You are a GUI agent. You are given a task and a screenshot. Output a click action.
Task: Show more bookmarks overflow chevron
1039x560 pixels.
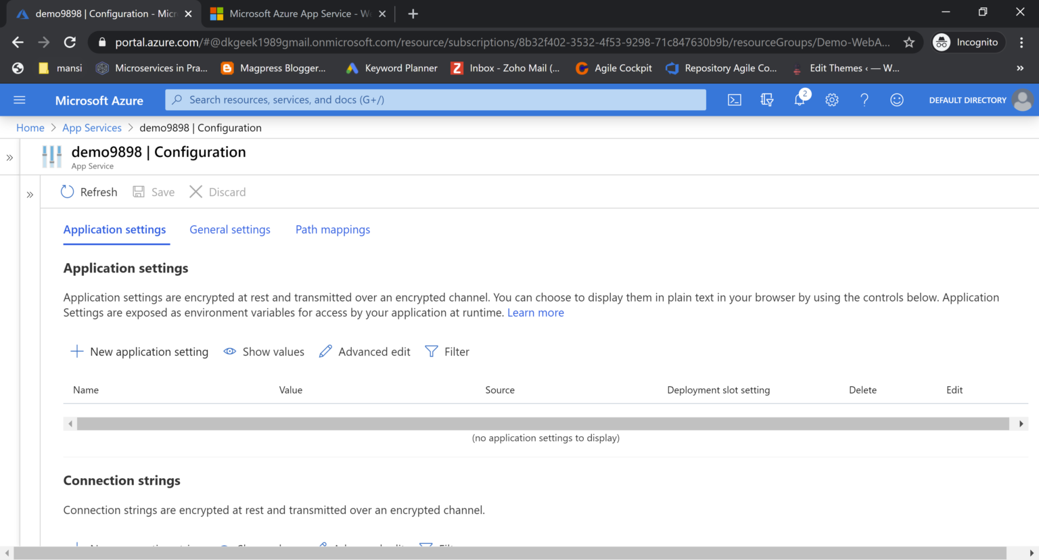(x=1019, y=68)
